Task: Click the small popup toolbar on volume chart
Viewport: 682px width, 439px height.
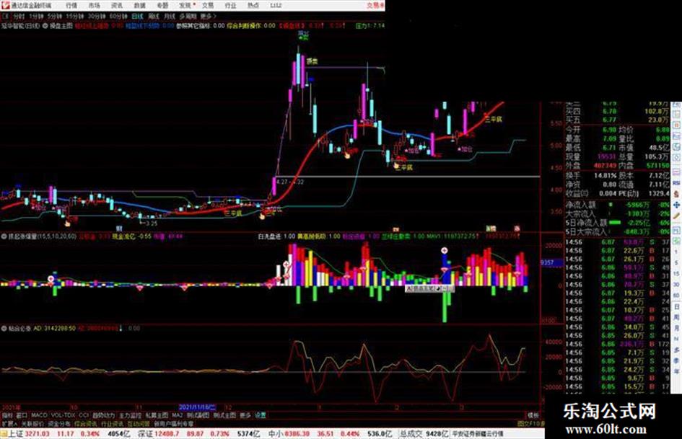Action: tap(429, 288)
